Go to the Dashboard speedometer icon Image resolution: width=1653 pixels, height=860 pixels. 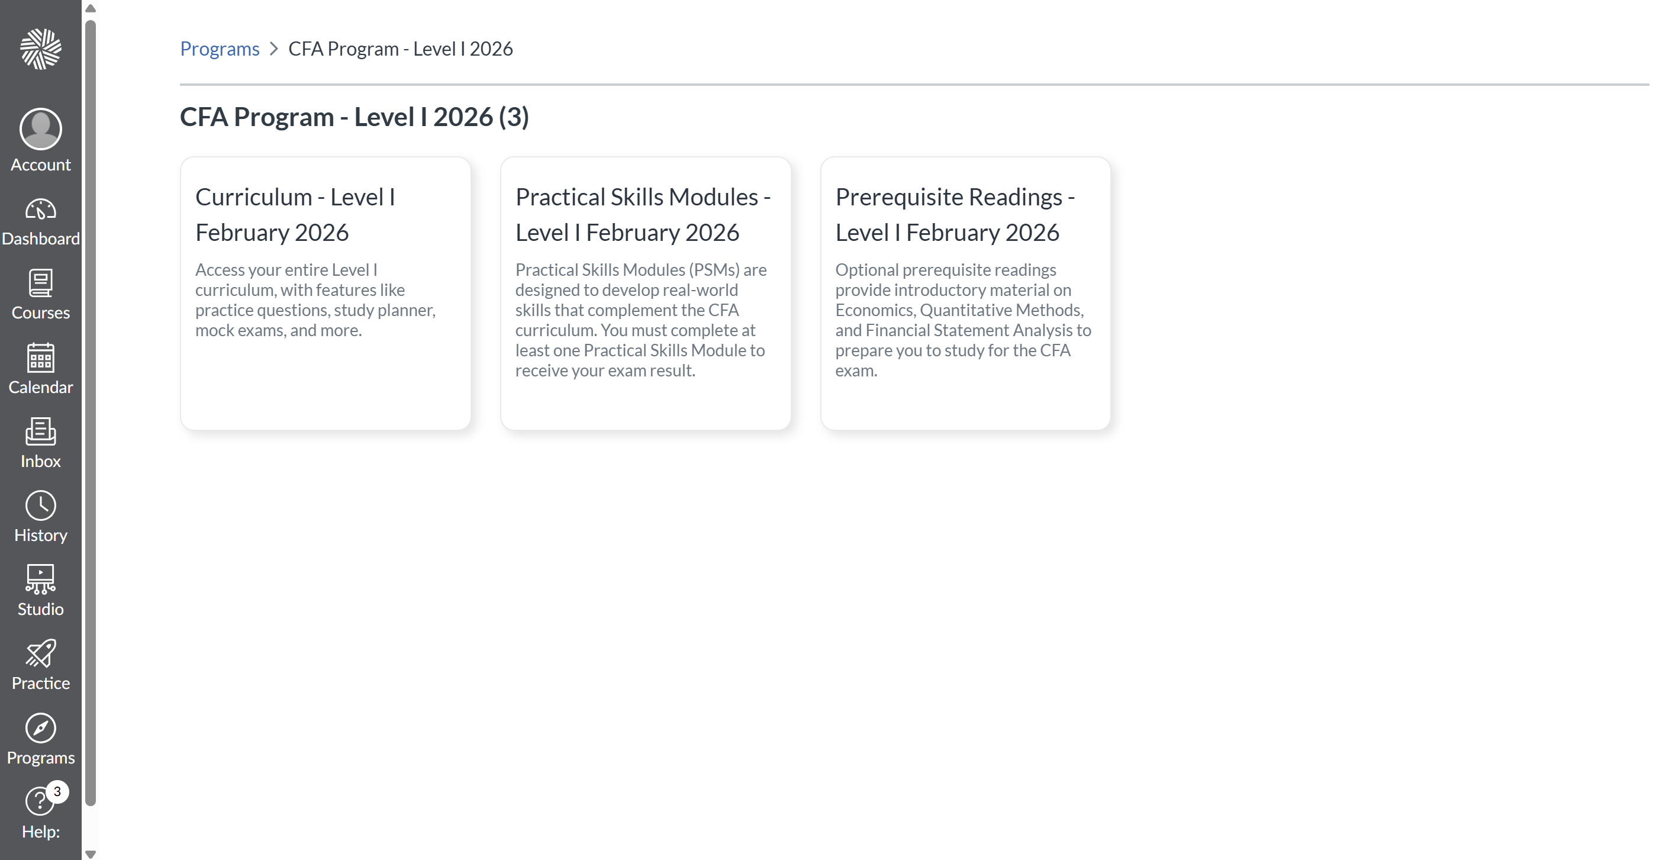point(40,210)
